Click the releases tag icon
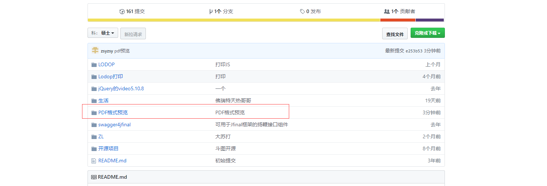 click(302, 12)
